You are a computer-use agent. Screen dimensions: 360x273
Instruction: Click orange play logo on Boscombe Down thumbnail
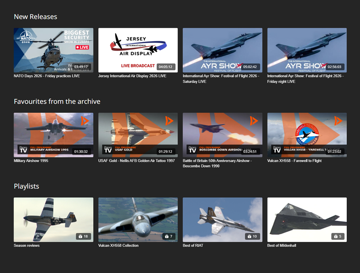point(254,121)
